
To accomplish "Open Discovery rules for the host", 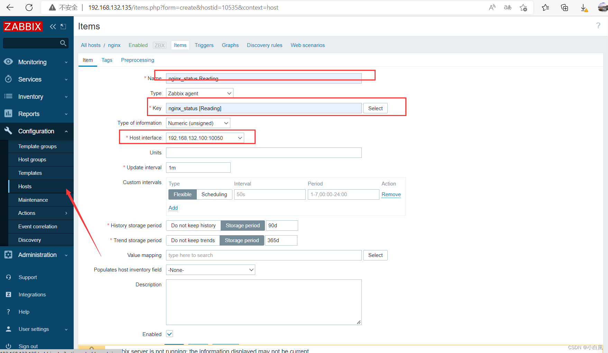I will click(265, 45).
